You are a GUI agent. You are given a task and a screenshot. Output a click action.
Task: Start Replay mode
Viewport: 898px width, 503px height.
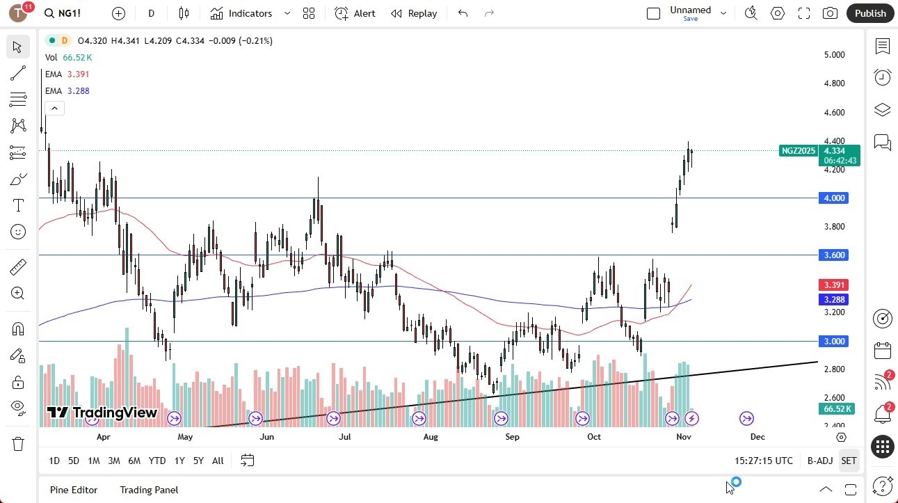click(414, 13)
